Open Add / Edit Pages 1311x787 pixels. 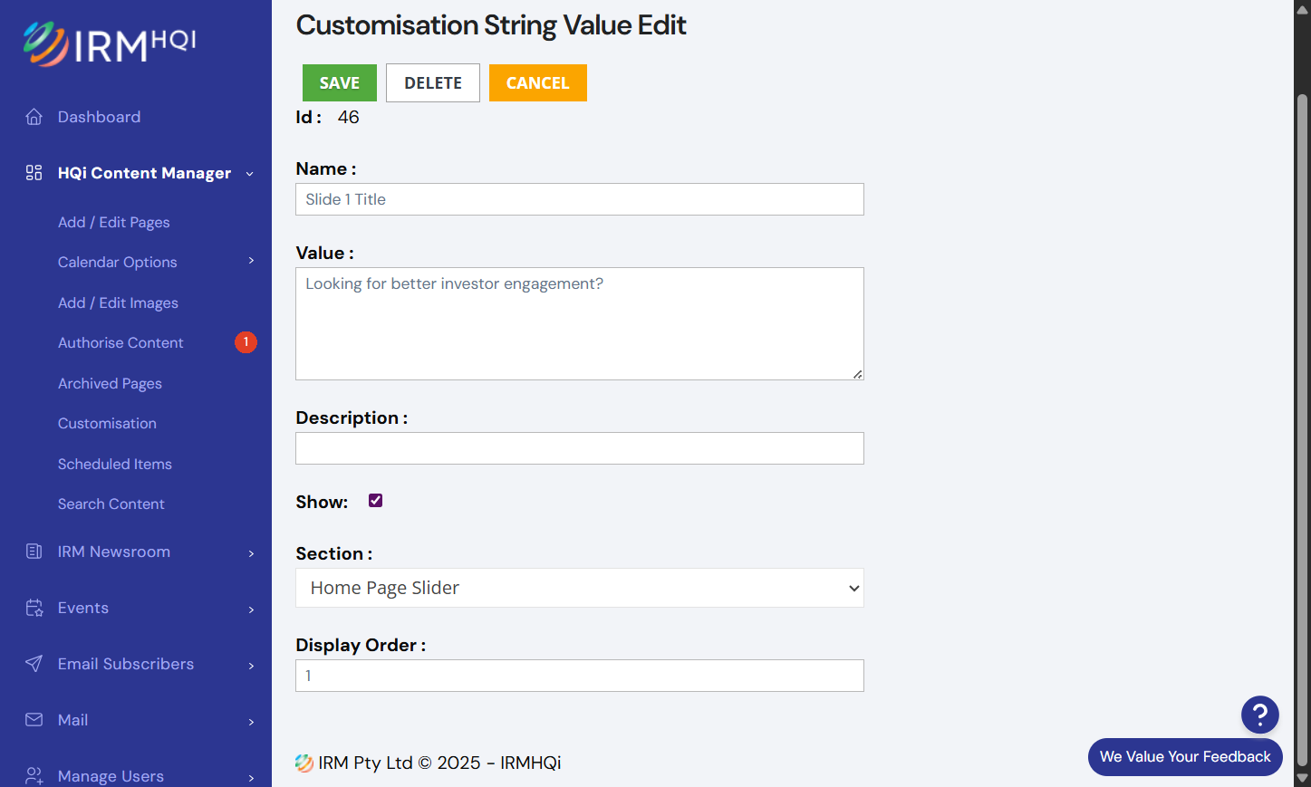point(114,222)
